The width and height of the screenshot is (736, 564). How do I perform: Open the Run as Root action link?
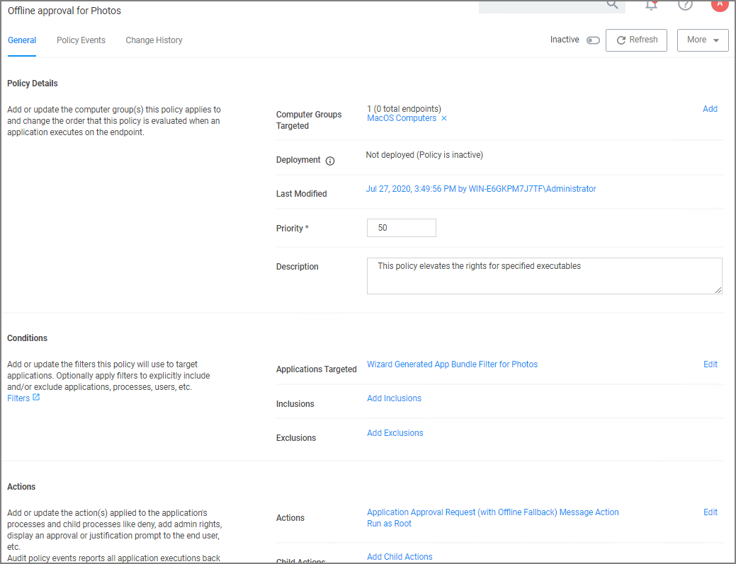tap(389, 524)
